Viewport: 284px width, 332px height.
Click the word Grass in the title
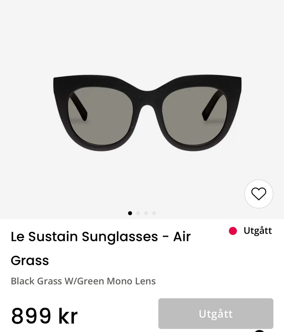[x=30, y=261]
